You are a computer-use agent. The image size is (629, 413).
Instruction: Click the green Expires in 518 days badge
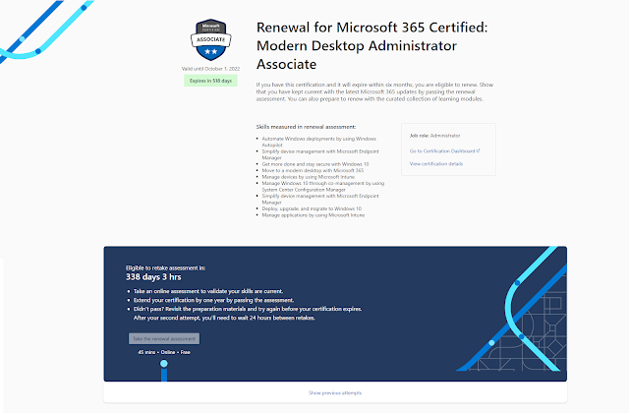point(210,81)
